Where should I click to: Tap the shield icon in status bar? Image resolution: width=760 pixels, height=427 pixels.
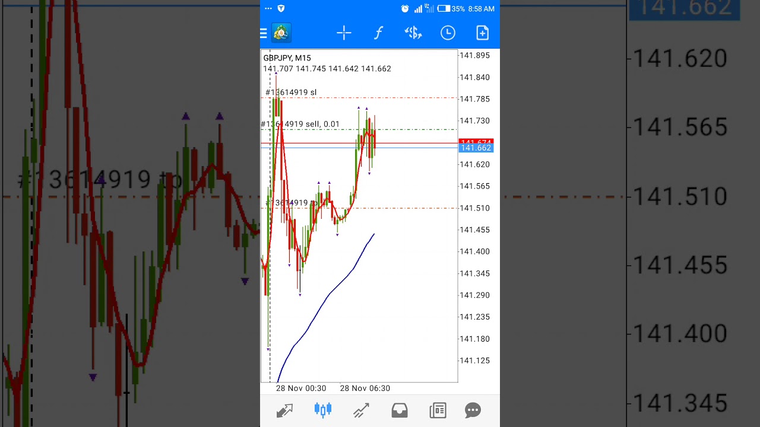(281, 9)
